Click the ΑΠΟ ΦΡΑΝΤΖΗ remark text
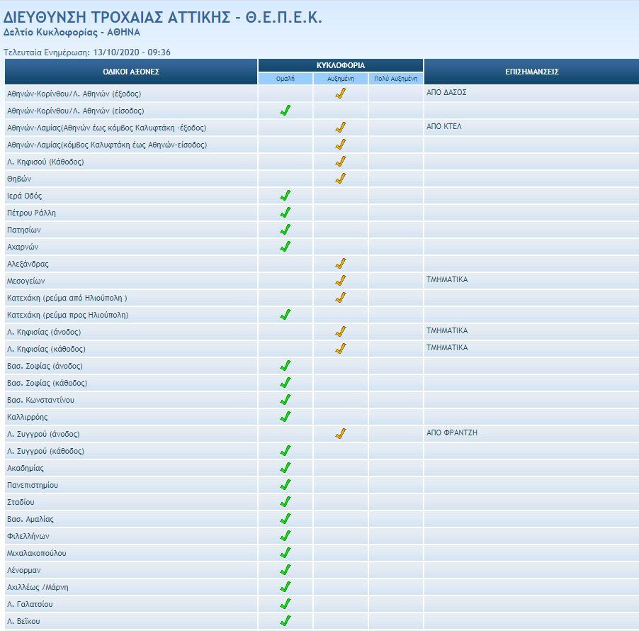The image size is (639, 631). click(451, 432)
